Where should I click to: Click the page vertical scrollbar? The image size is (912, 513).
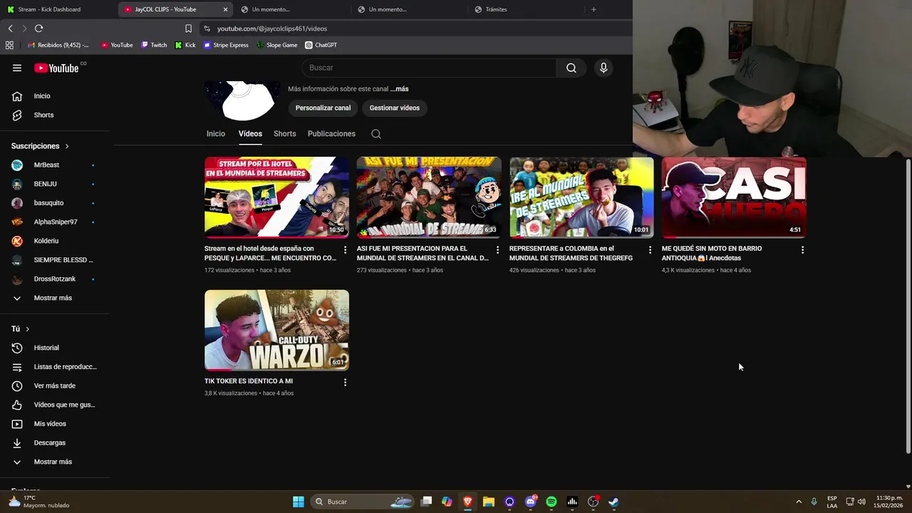tap(908, 306)
